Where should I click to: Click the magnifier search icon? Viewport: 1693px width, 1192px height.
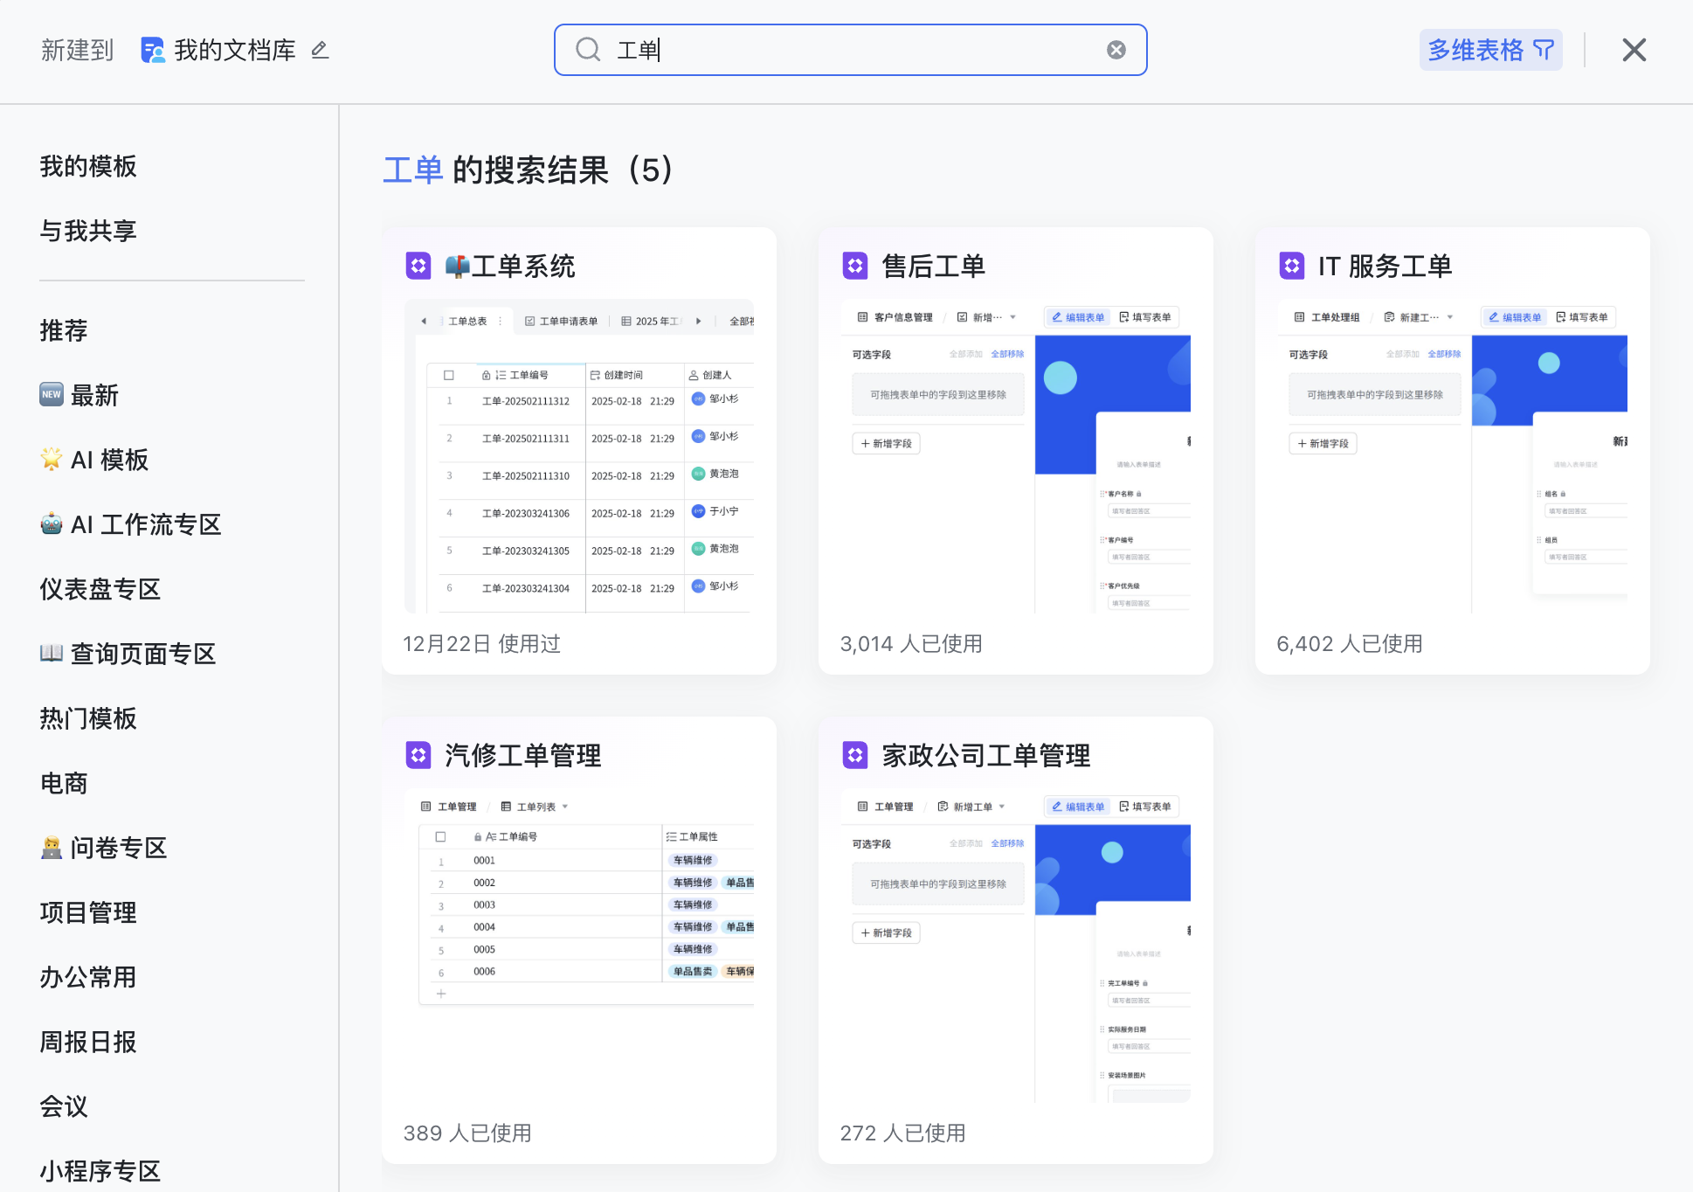(588, 50)
